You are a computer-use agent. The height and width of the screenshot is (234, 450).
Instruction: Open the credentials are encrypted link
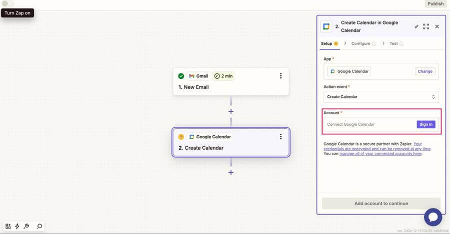click(x=377, y=149)
